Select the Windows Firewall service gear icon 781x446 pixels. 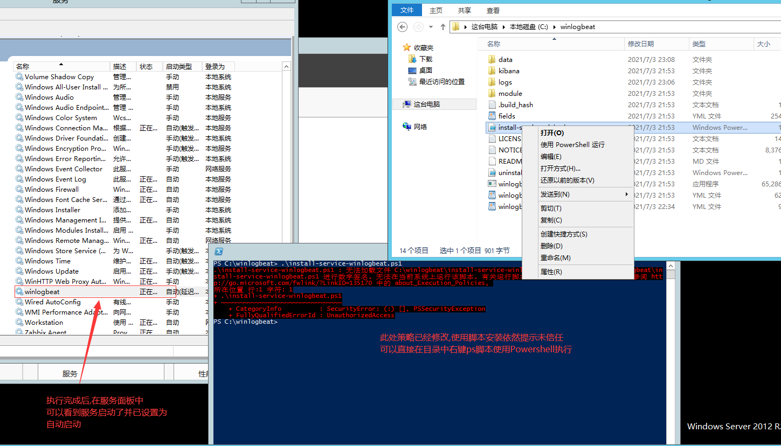tap(20, 190)
